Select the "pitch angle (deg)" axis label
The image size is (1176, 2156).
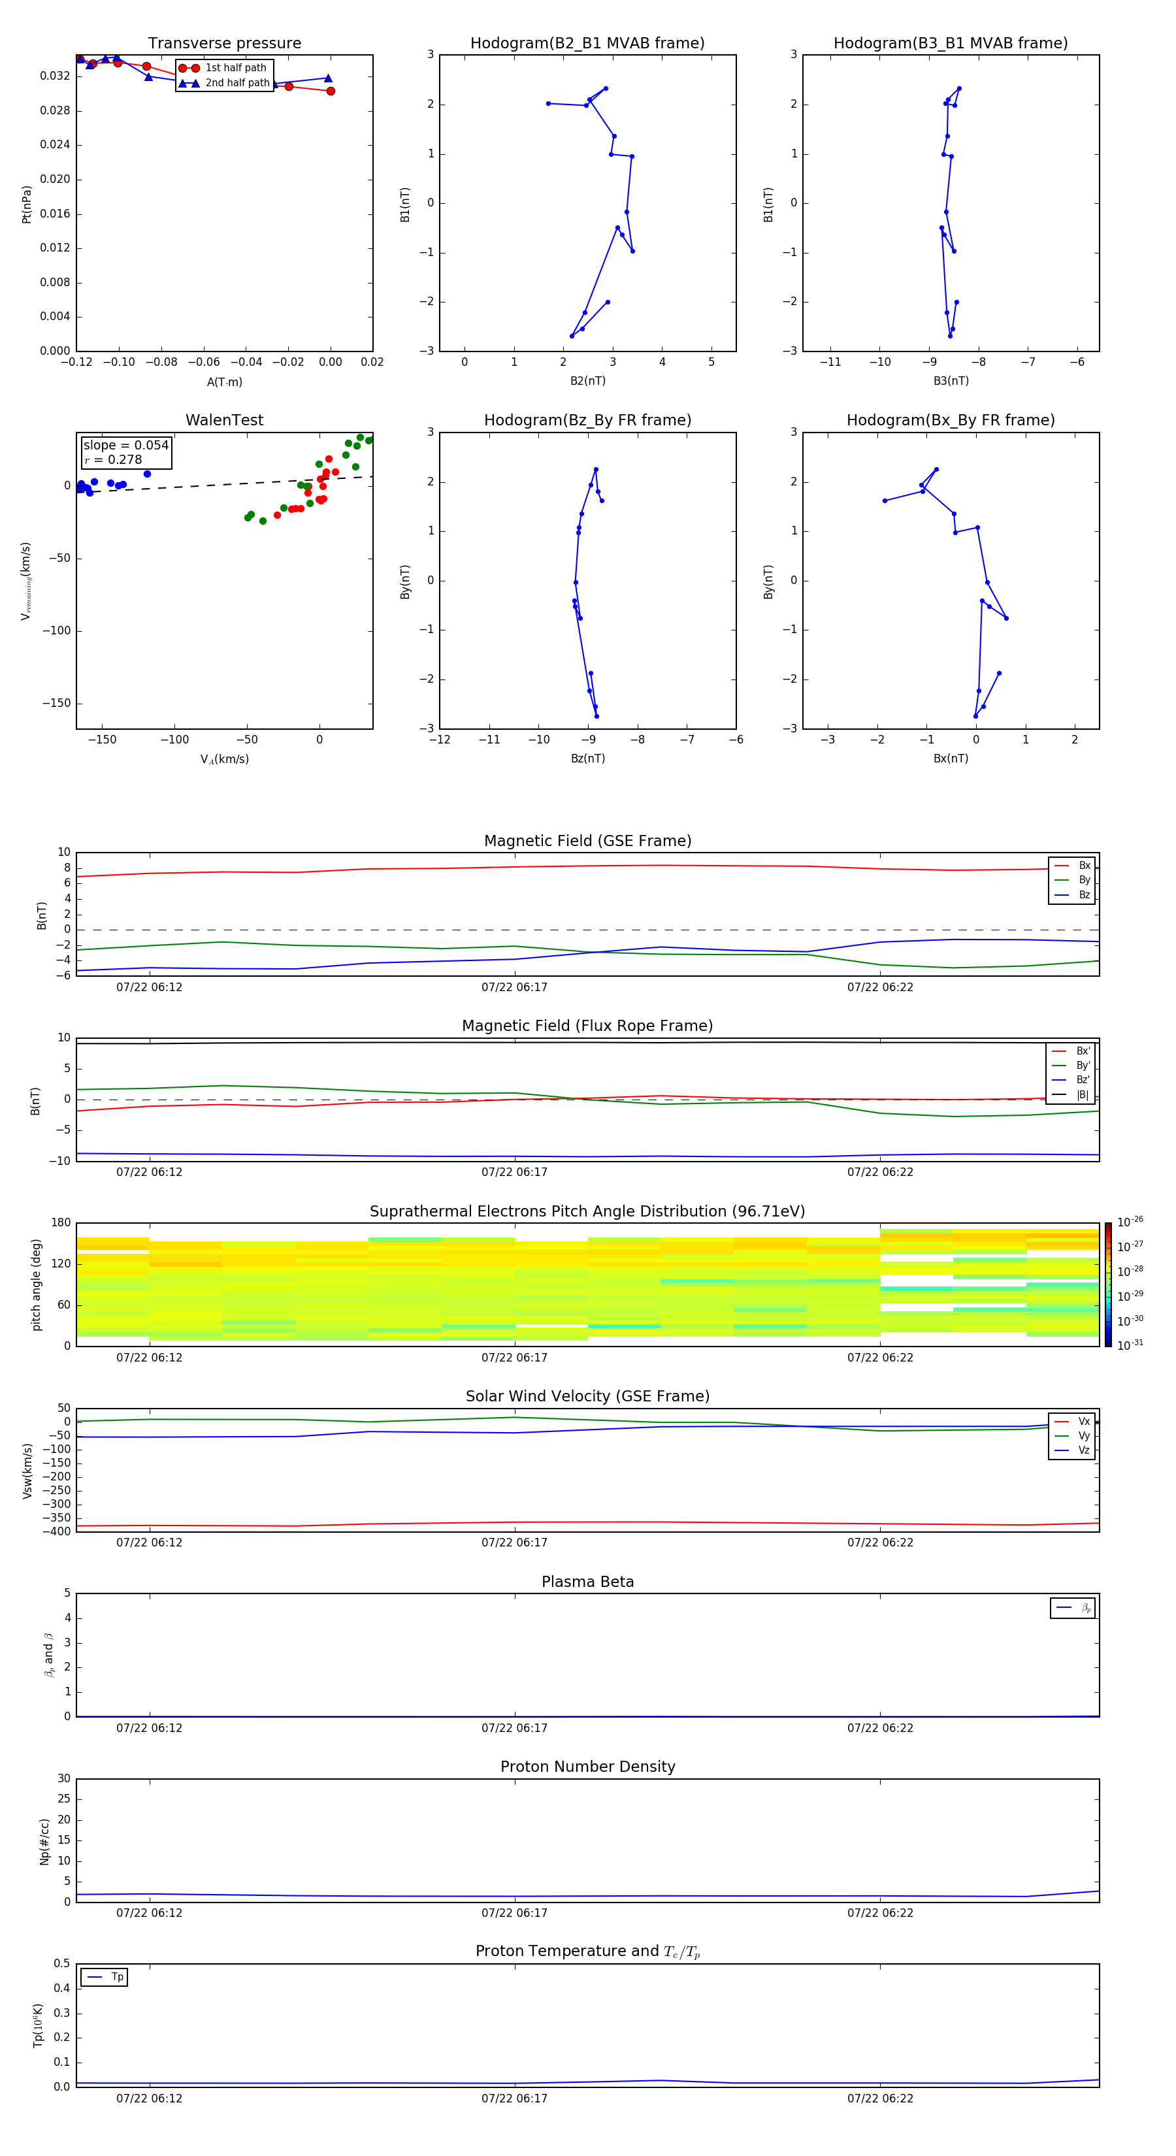(x=36, y=1284)
